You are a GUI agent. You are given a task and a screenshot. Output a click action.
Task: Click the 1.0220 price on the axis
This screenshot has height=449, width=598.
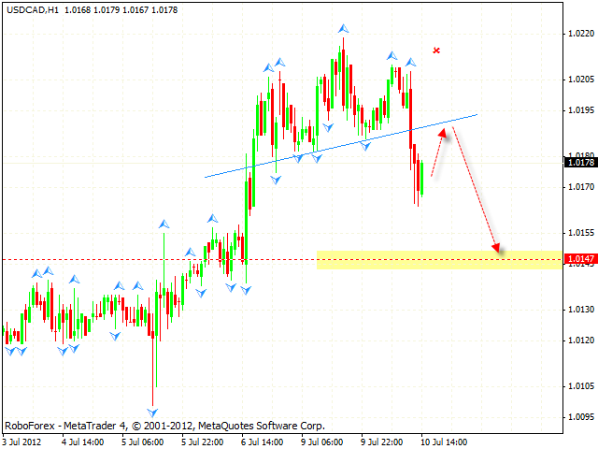[579, 34]
